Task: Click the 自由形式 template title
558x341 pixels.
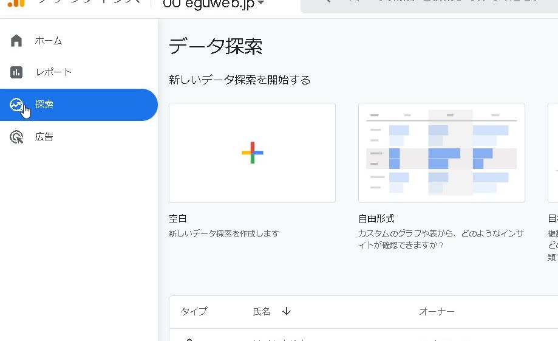Action: (x=376, y=219)
